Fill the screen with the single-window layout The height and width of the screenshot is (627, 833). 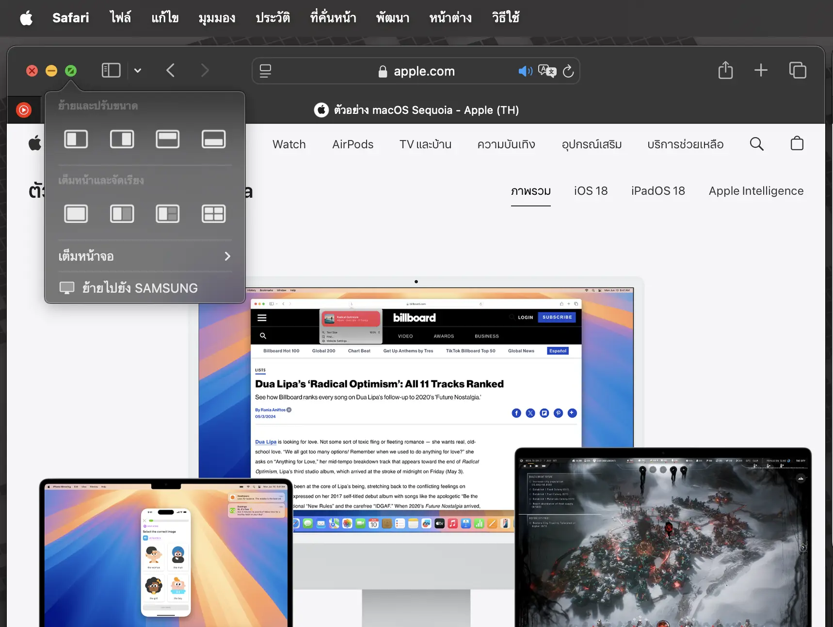[76, 214]
